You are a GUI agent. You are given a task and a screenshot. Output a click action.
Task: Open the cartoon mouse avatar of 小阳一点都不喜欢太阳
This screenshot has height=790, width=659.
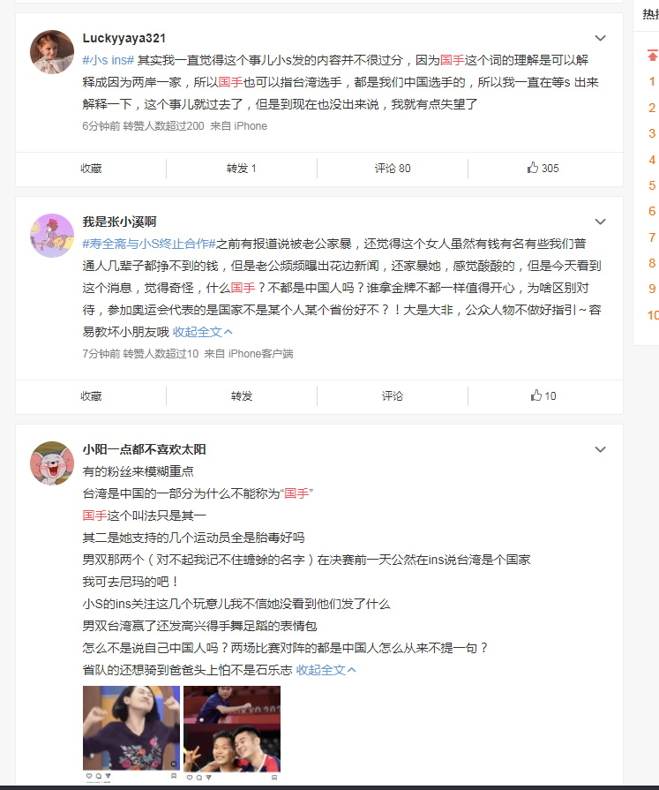pos(52,463)
